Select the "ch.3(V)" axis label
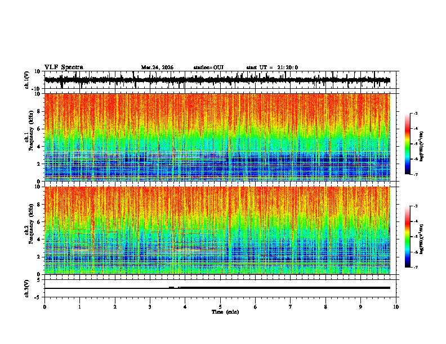 (27, 288)
